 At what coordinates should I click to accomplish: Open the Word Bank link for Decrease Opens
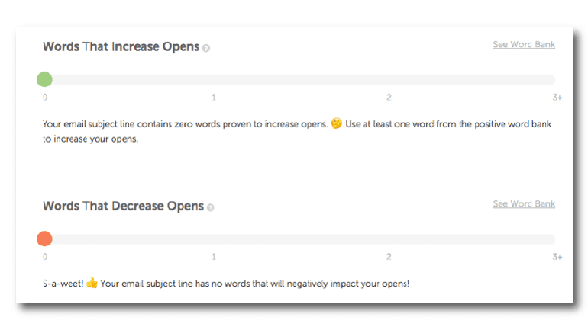(524, 204)
